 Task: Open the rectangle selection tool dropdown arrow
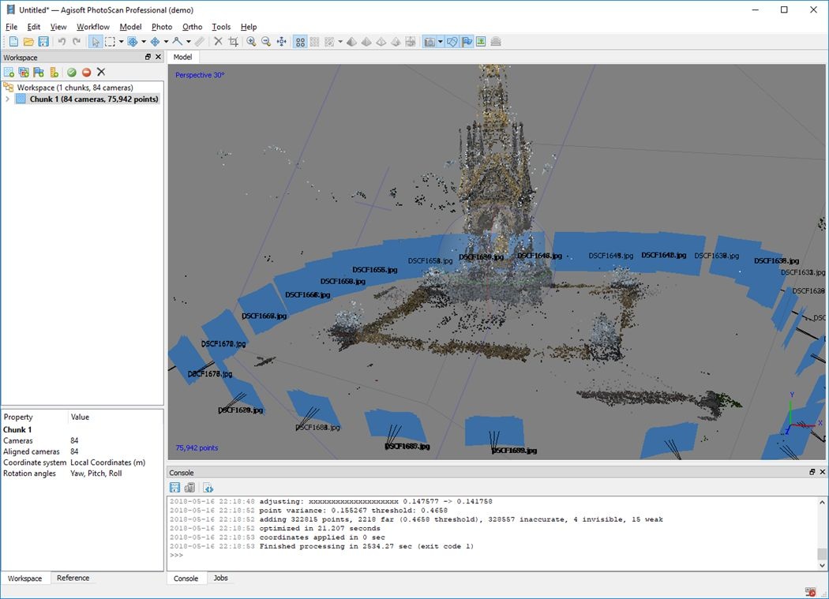[x=121, y=42]
